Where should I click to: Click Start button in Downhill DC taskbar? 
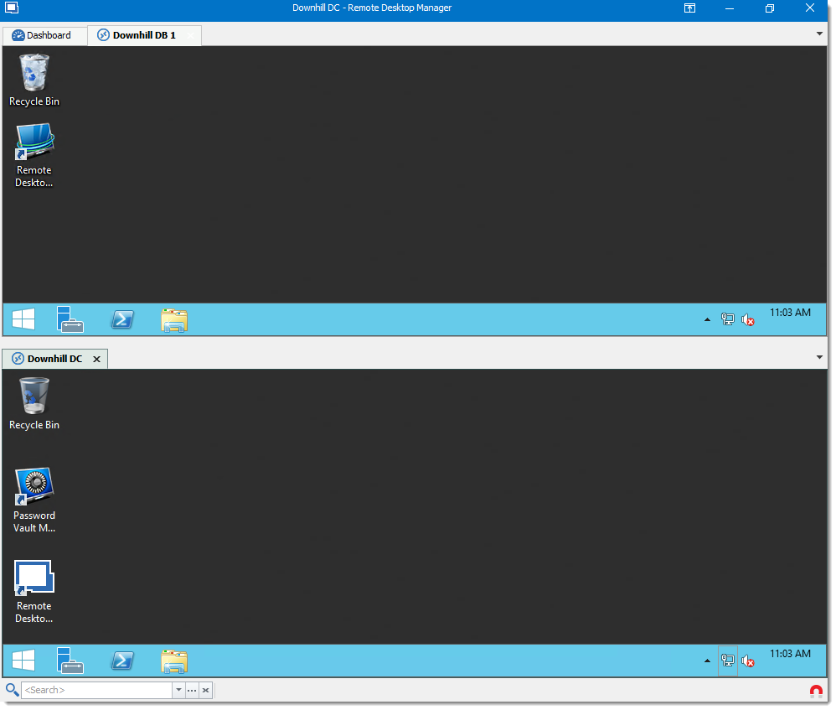tap(23, 661)
